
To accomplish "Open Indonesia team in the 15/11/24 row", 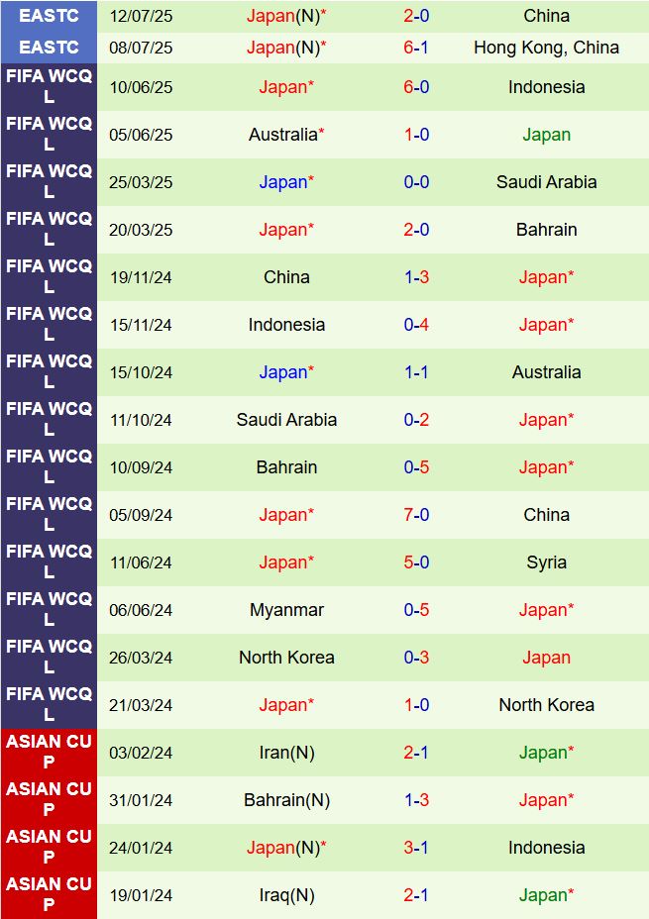I will pos(286,325).
